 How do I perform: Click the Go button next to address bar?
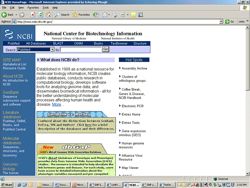230,22
